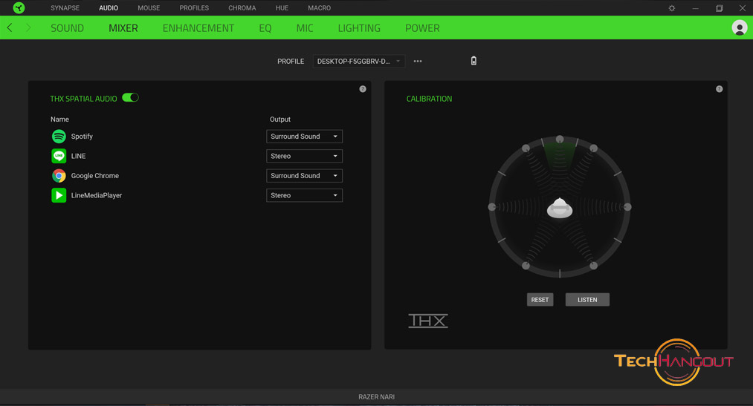Open Spotify output dropdown
Screen dimensions: 753x406
click(304, 137)
